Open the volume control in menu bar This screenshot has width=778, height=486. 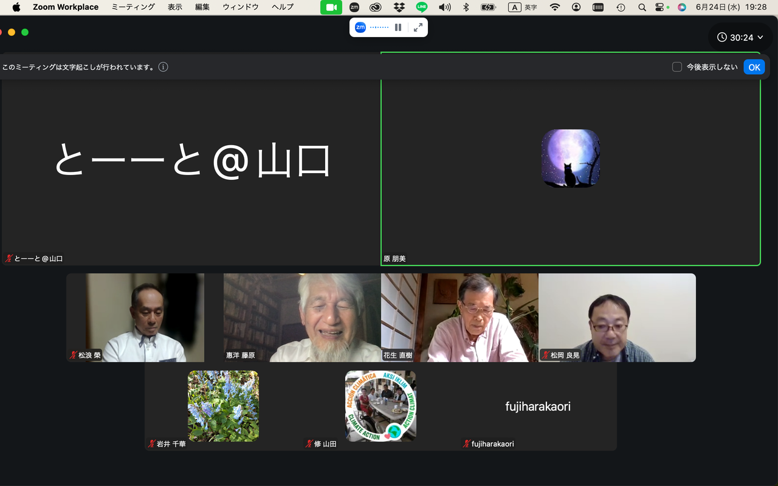click(x=445, y=7)
